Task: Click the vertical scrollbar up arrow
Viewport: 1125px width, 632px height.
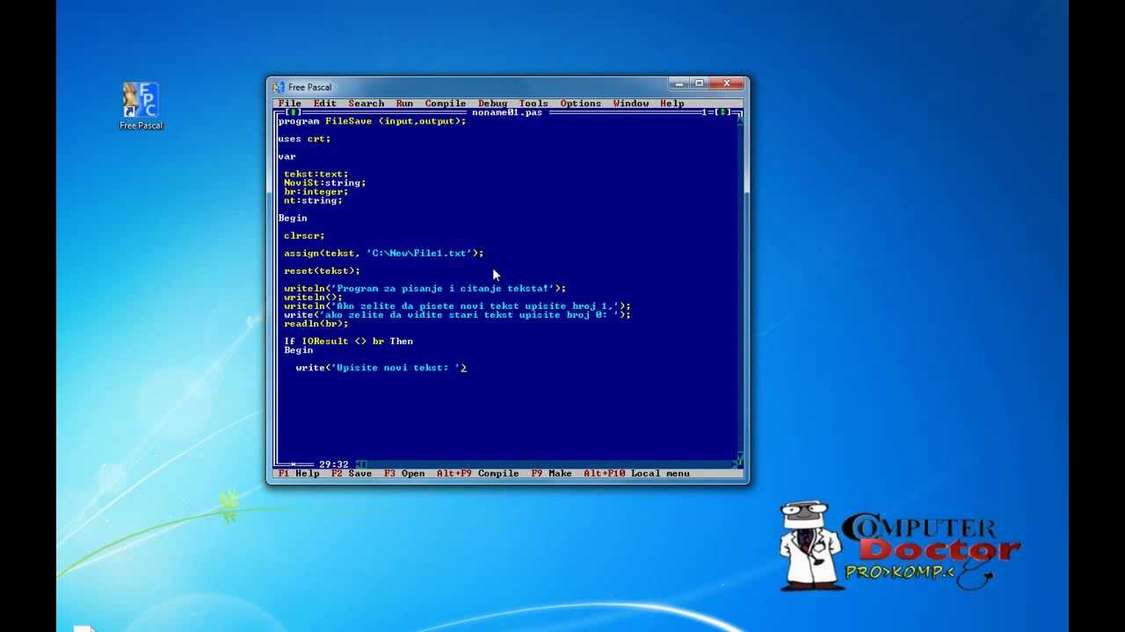Action: (739, 121)
